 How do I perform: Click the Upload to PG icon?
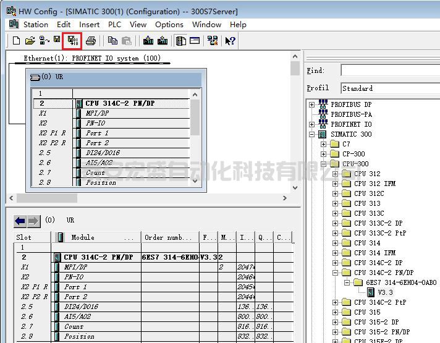tap(163, 41)
